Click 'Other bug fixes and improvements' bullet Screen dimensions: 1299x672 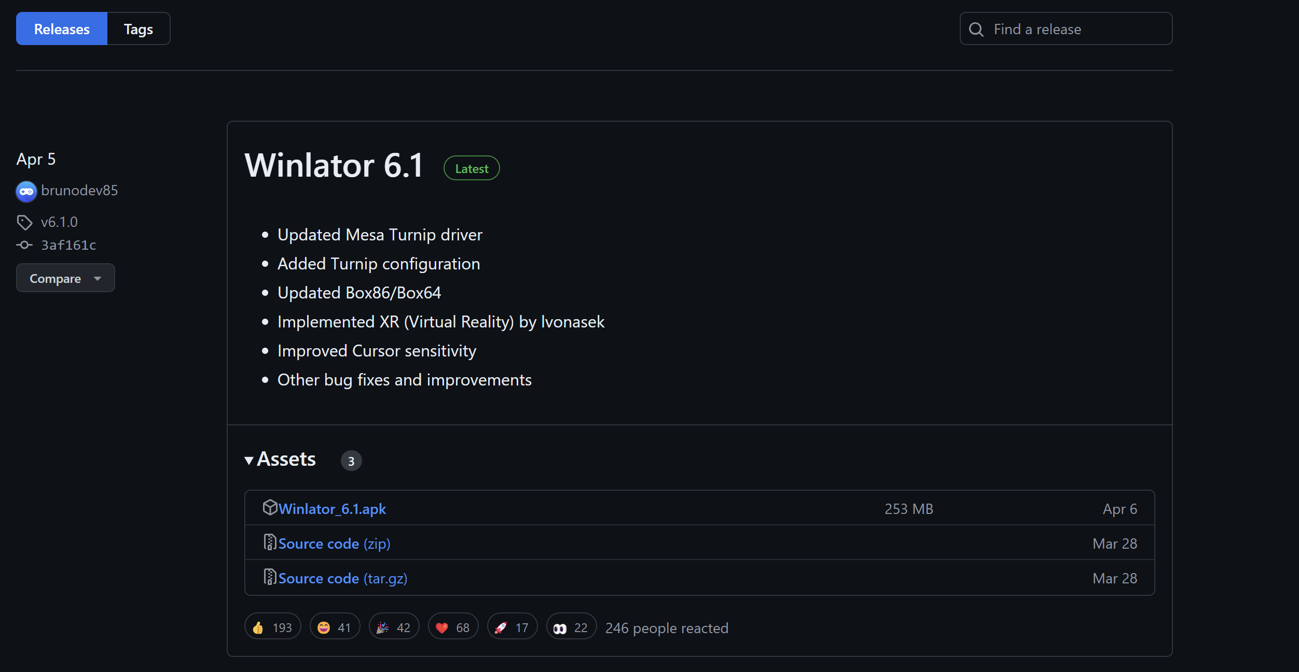click(x=405, y=380)
